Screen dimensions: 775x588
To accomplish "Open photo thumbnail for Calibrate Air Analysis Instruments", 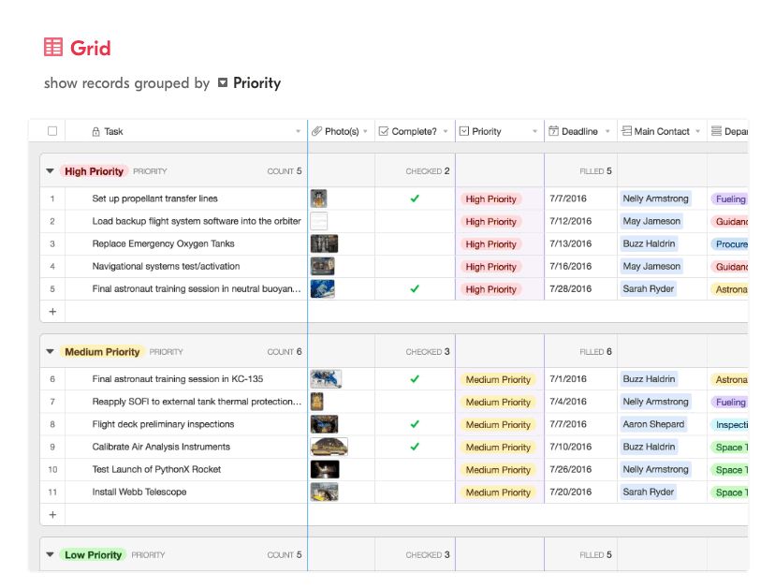I will (x=329, y=447).
